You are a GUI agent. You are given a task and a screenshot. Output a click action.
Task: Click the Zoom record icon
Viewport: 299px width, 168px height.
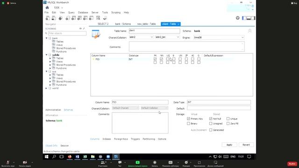point(155,162)
